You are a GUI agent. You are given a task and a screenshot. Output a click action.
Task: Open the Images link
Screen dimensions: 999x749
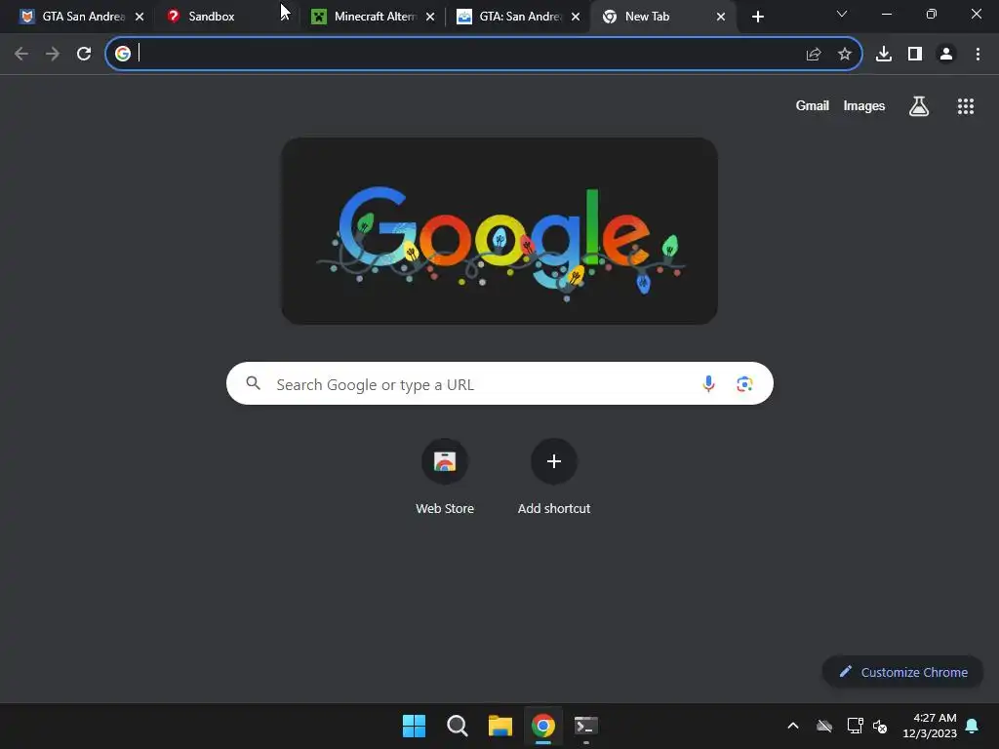click(864, 105)
